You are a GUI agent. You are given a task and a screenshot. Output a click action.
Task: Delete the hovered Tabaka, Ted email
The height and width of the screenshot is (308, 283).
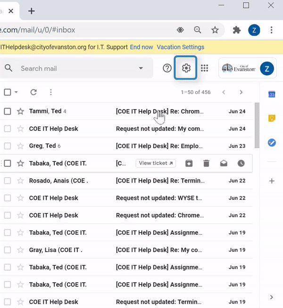[206, 163]
